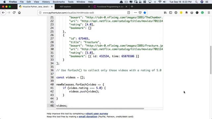Click the 'newReleases.forEach' code line
This screenshot has height=119, width=212.
80,85
